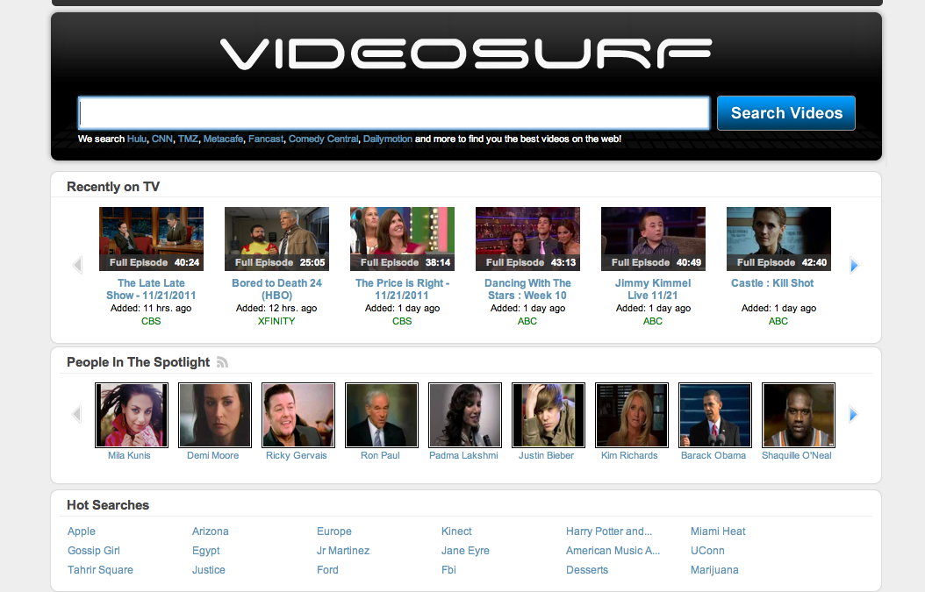
Task: Click the Ron Paul name link
Action: tap(381, 456)
